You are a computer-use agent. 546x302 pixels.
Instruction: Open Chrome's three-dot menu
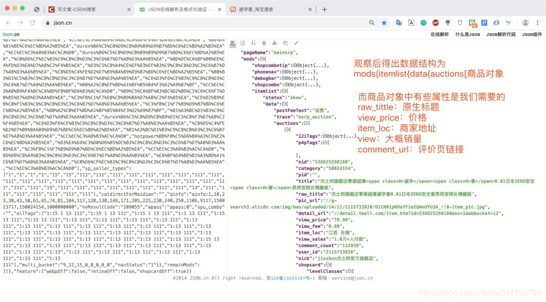click(x=537, y=23)
